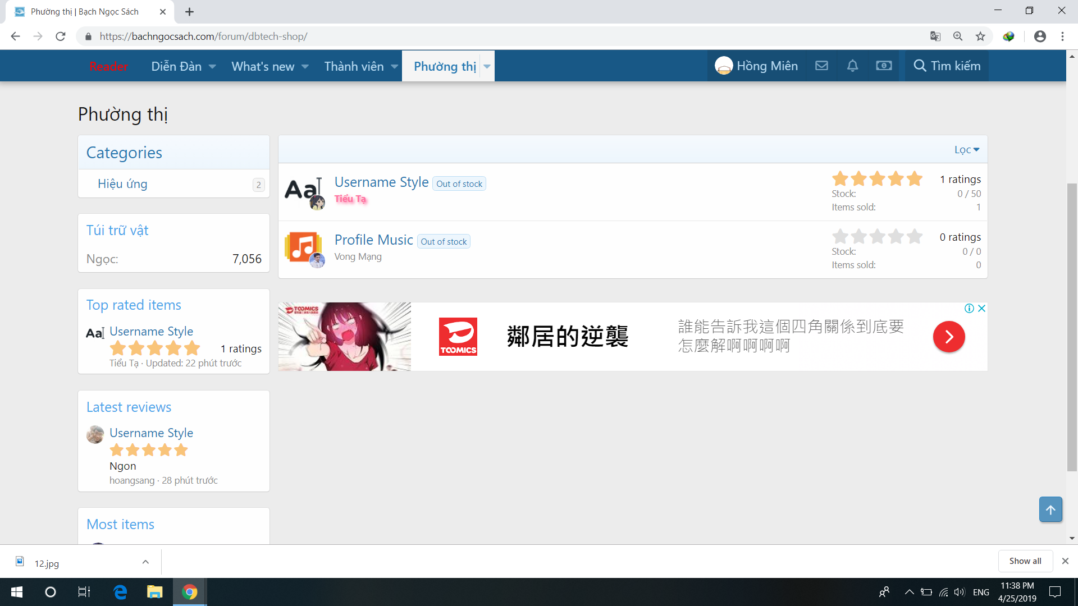This screenshot has height=606, width=1078.
Task: Click the Google Translate icon in address bar
Action: [935, 36]
